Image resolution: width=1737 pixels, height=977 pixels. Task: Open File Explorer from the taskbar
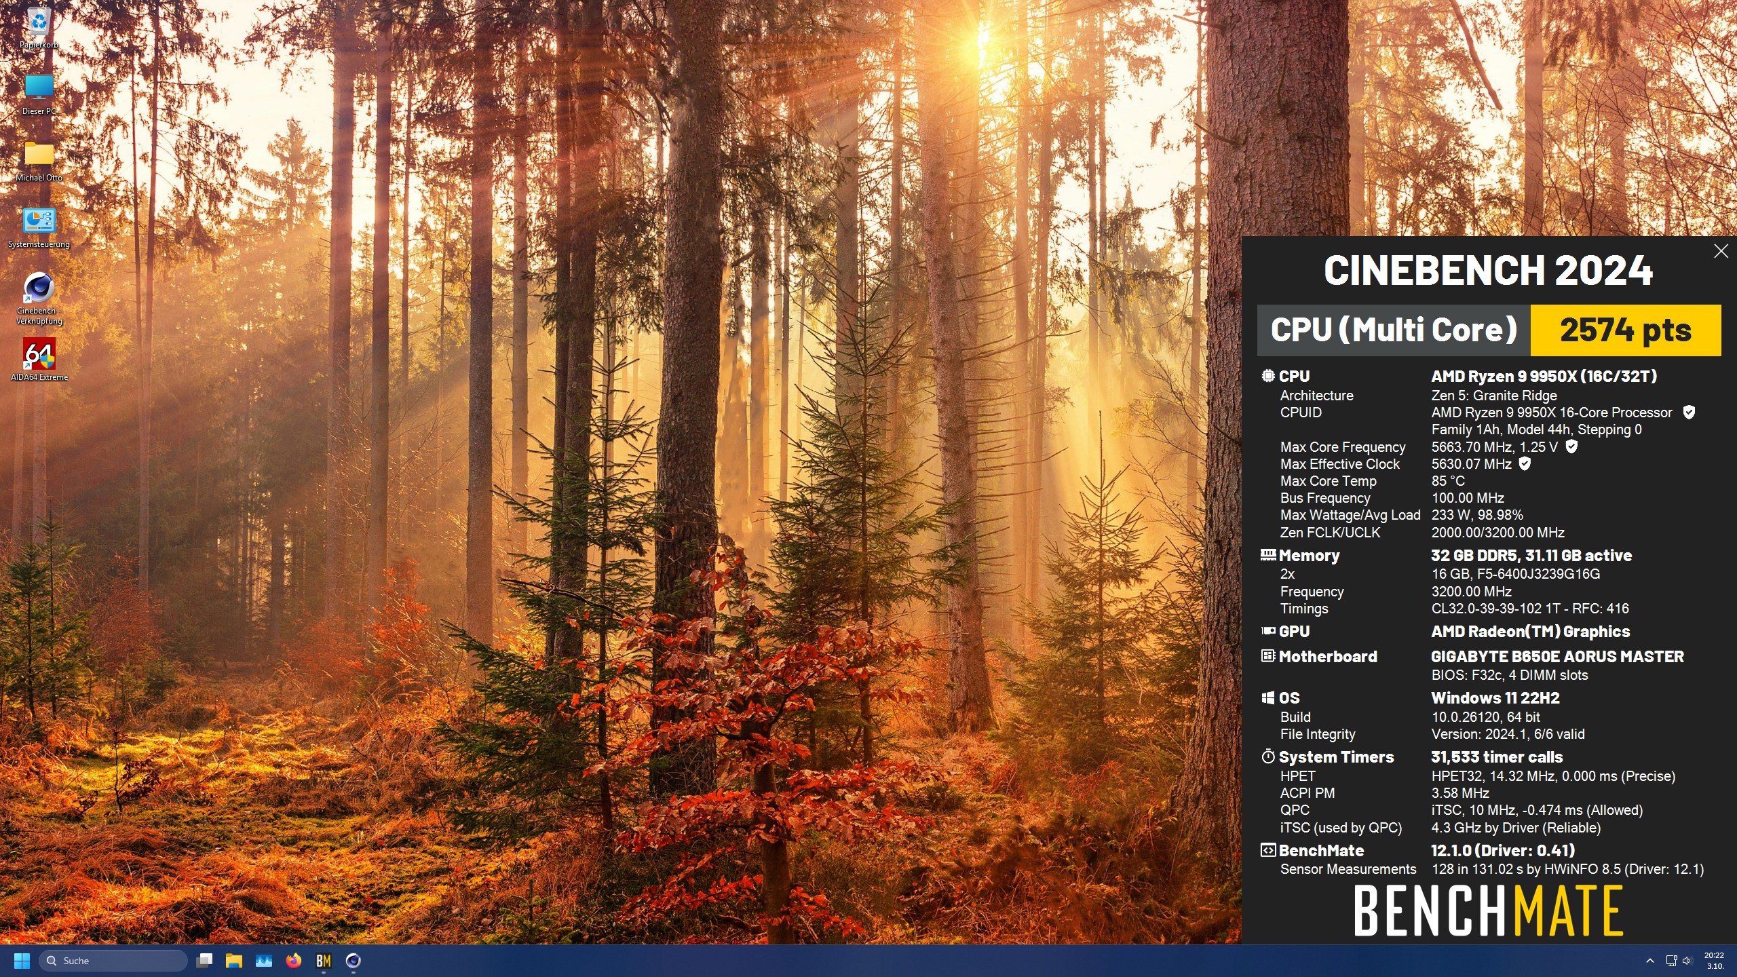(x=234, y=961)
